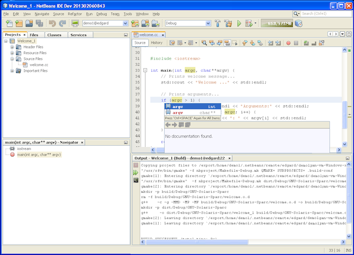Switch to the Services tab
The width and height of the screenshot is (354, 255).
coord(78,35)
